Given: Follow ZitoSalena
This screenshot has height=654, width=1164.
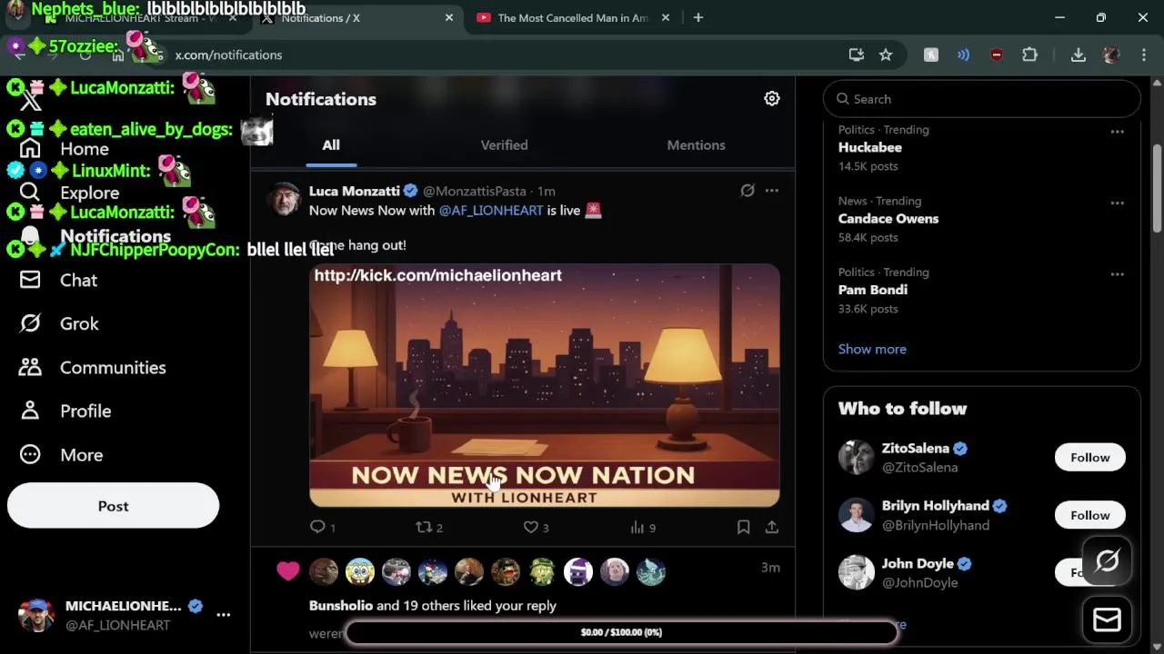Looking at the screenshot, I should click(1089, 457).
